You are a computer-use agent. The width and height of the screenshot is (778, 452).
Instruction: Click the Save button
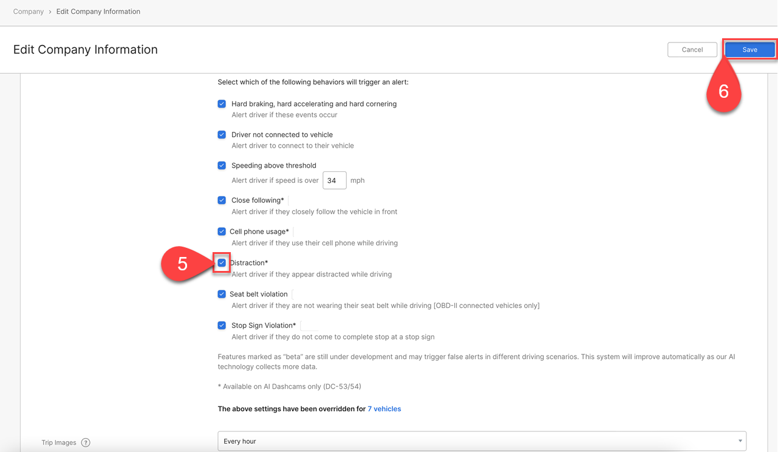(749, 50)
